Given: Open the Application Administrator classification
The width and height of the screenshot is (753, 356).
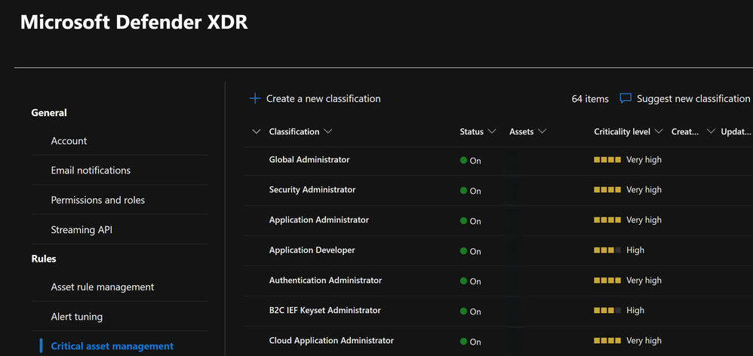Looking at the screenshot, I should 319,219.
